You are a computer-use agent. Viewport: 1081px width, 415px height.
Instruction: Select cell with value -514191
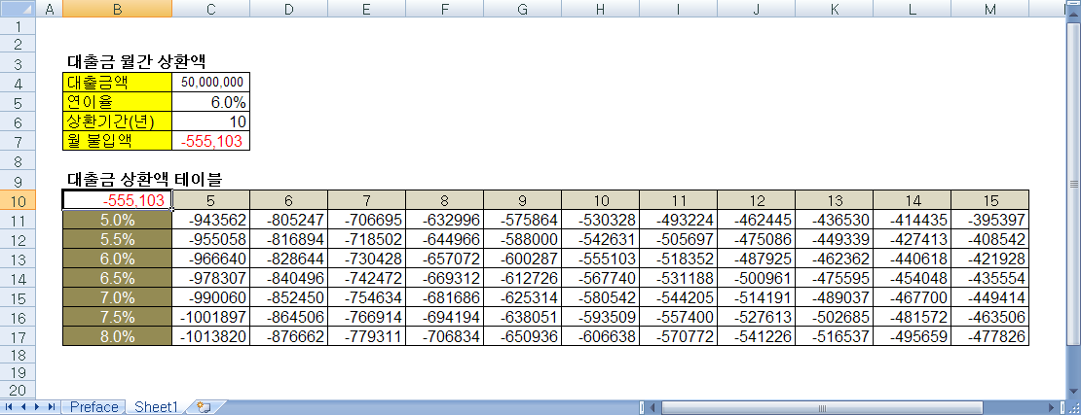pyautogui.click(x=757, y=297)
